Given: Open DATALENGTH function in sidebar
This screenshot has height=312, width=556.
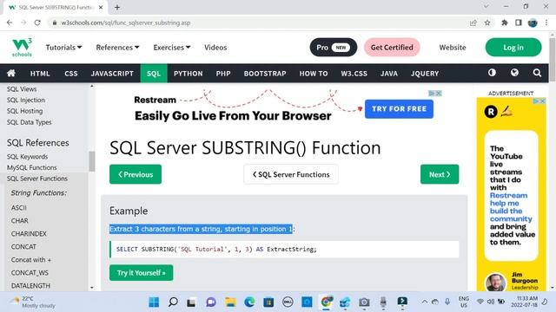Looking at the screenshot, I should click(30, 285).
